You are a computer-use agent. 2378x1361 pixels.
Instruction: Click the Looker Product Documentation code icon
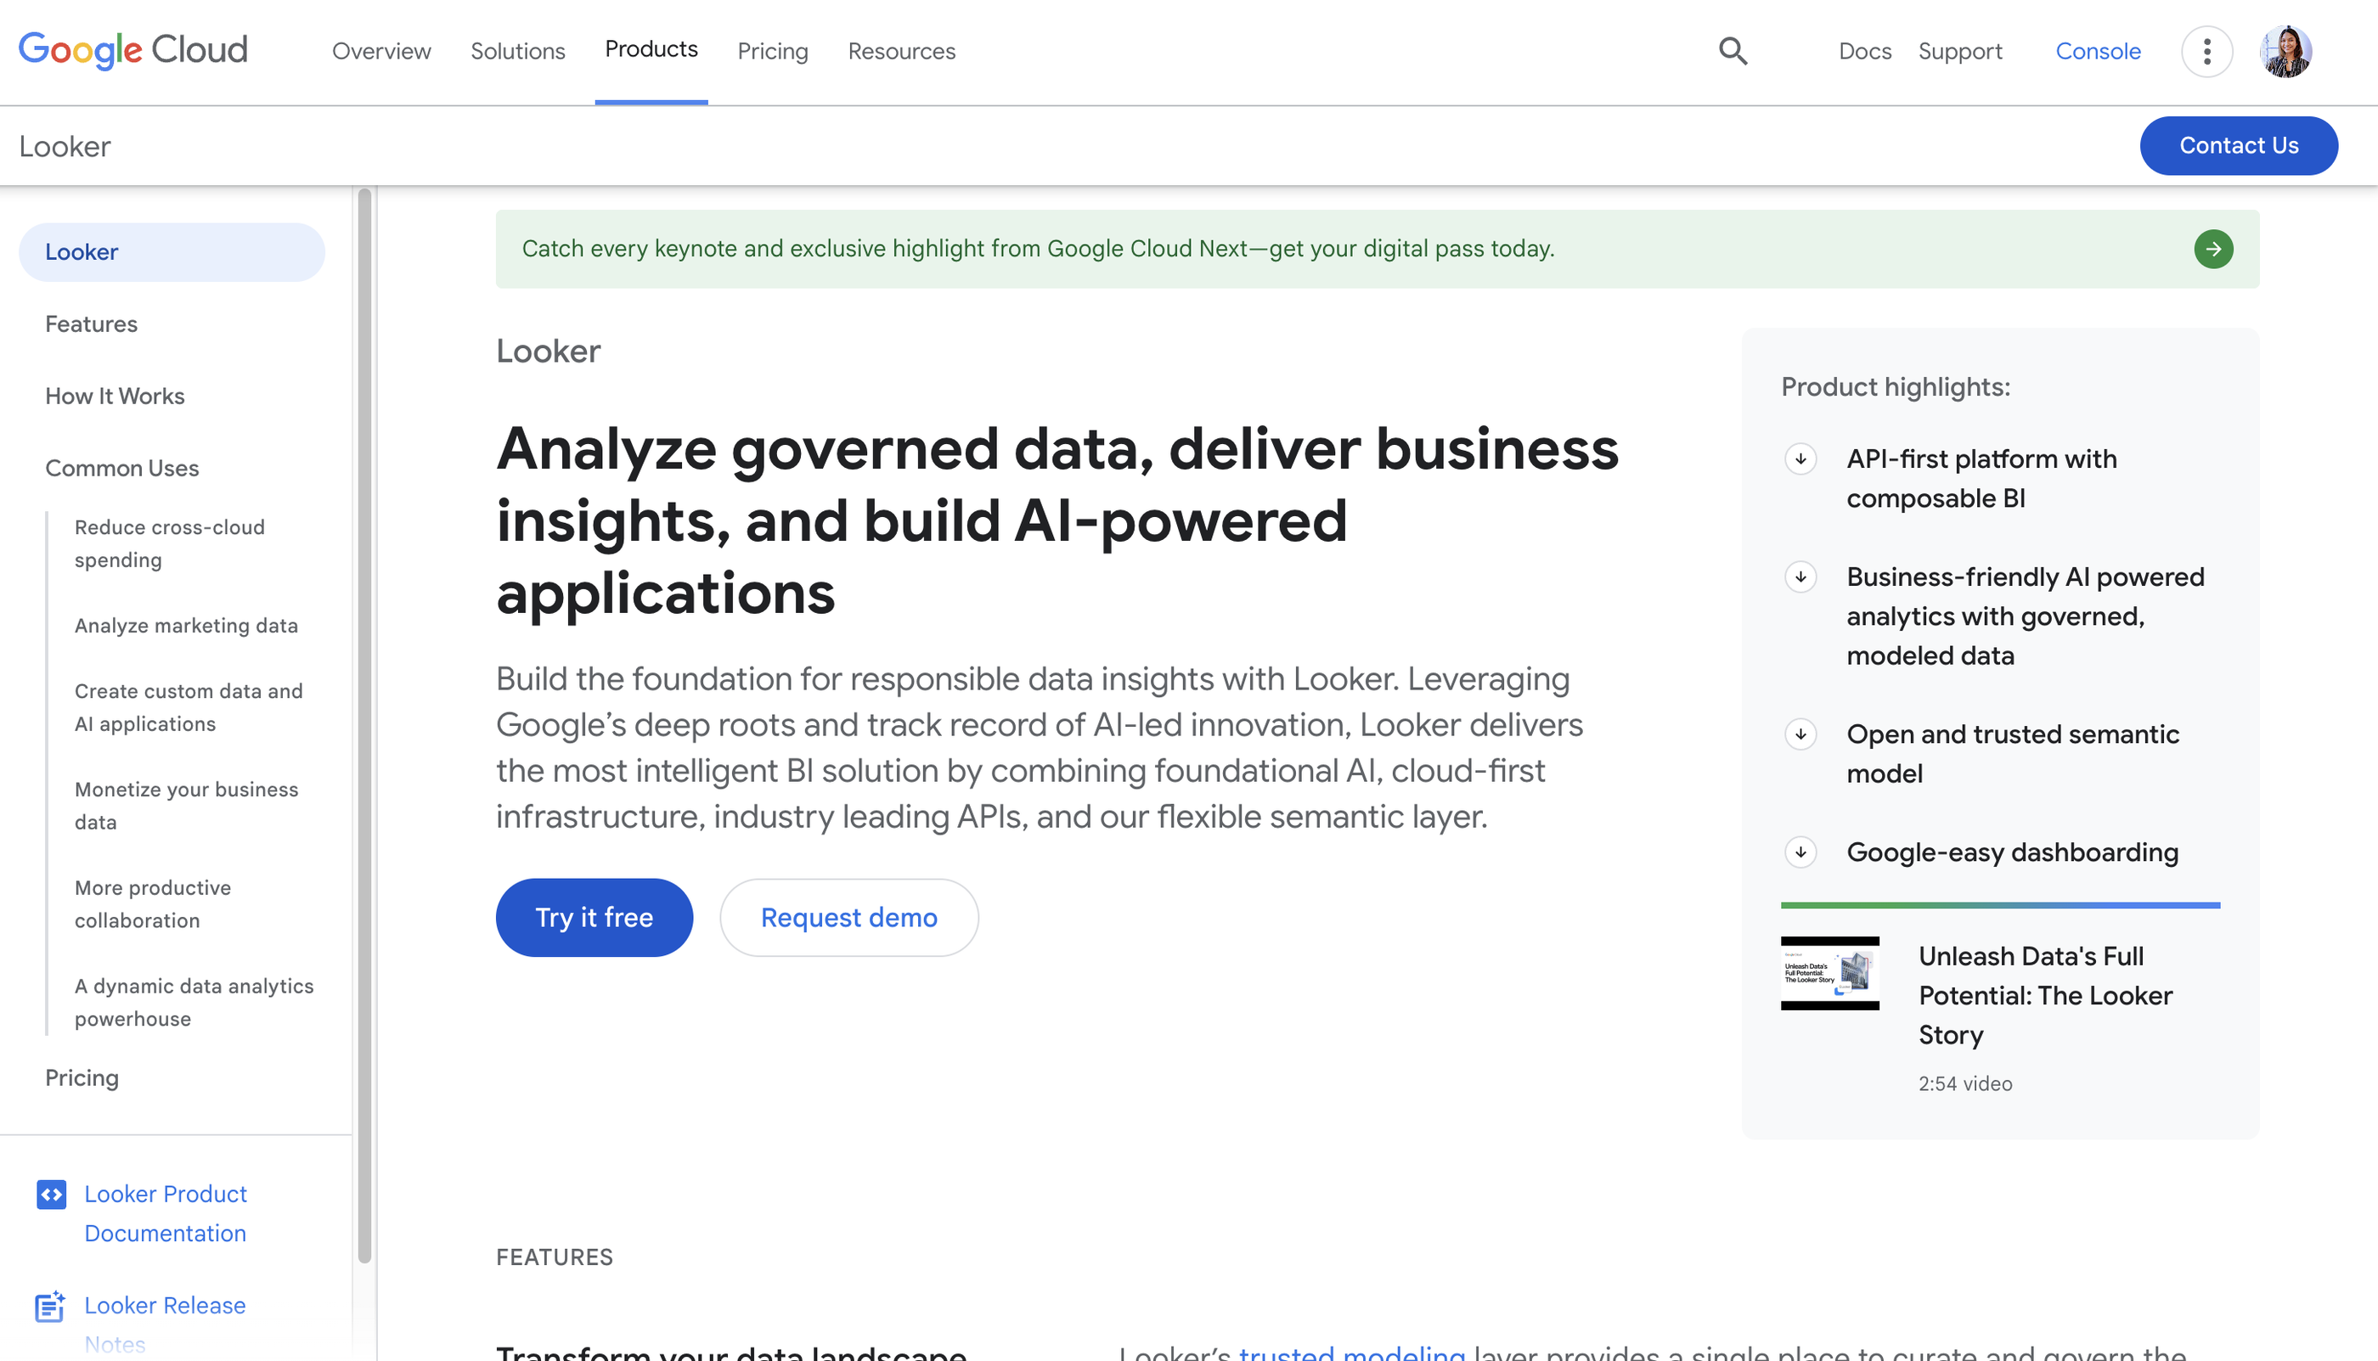[54, 1194]
